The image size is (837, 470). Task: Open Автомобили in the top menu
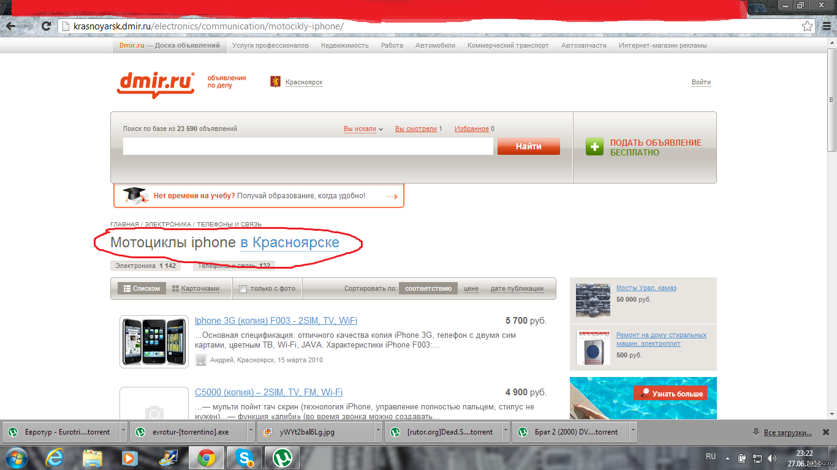click(435, 45)
